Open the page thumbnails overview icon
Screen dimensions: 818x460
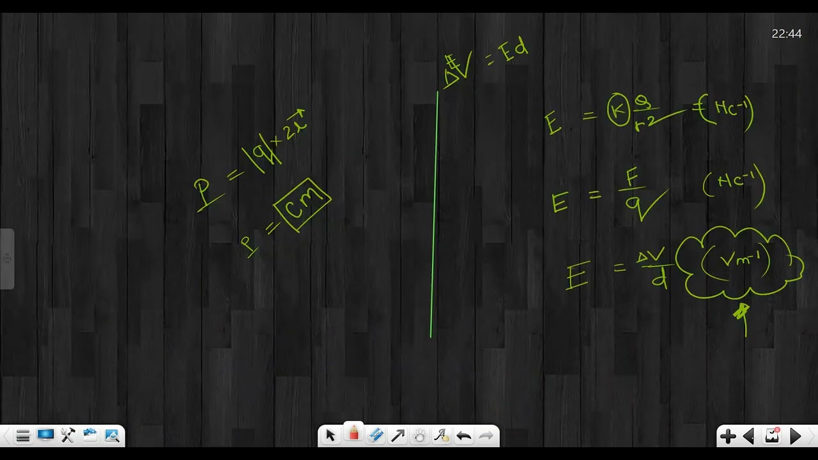pyautogui.click(x=772, y=436)
